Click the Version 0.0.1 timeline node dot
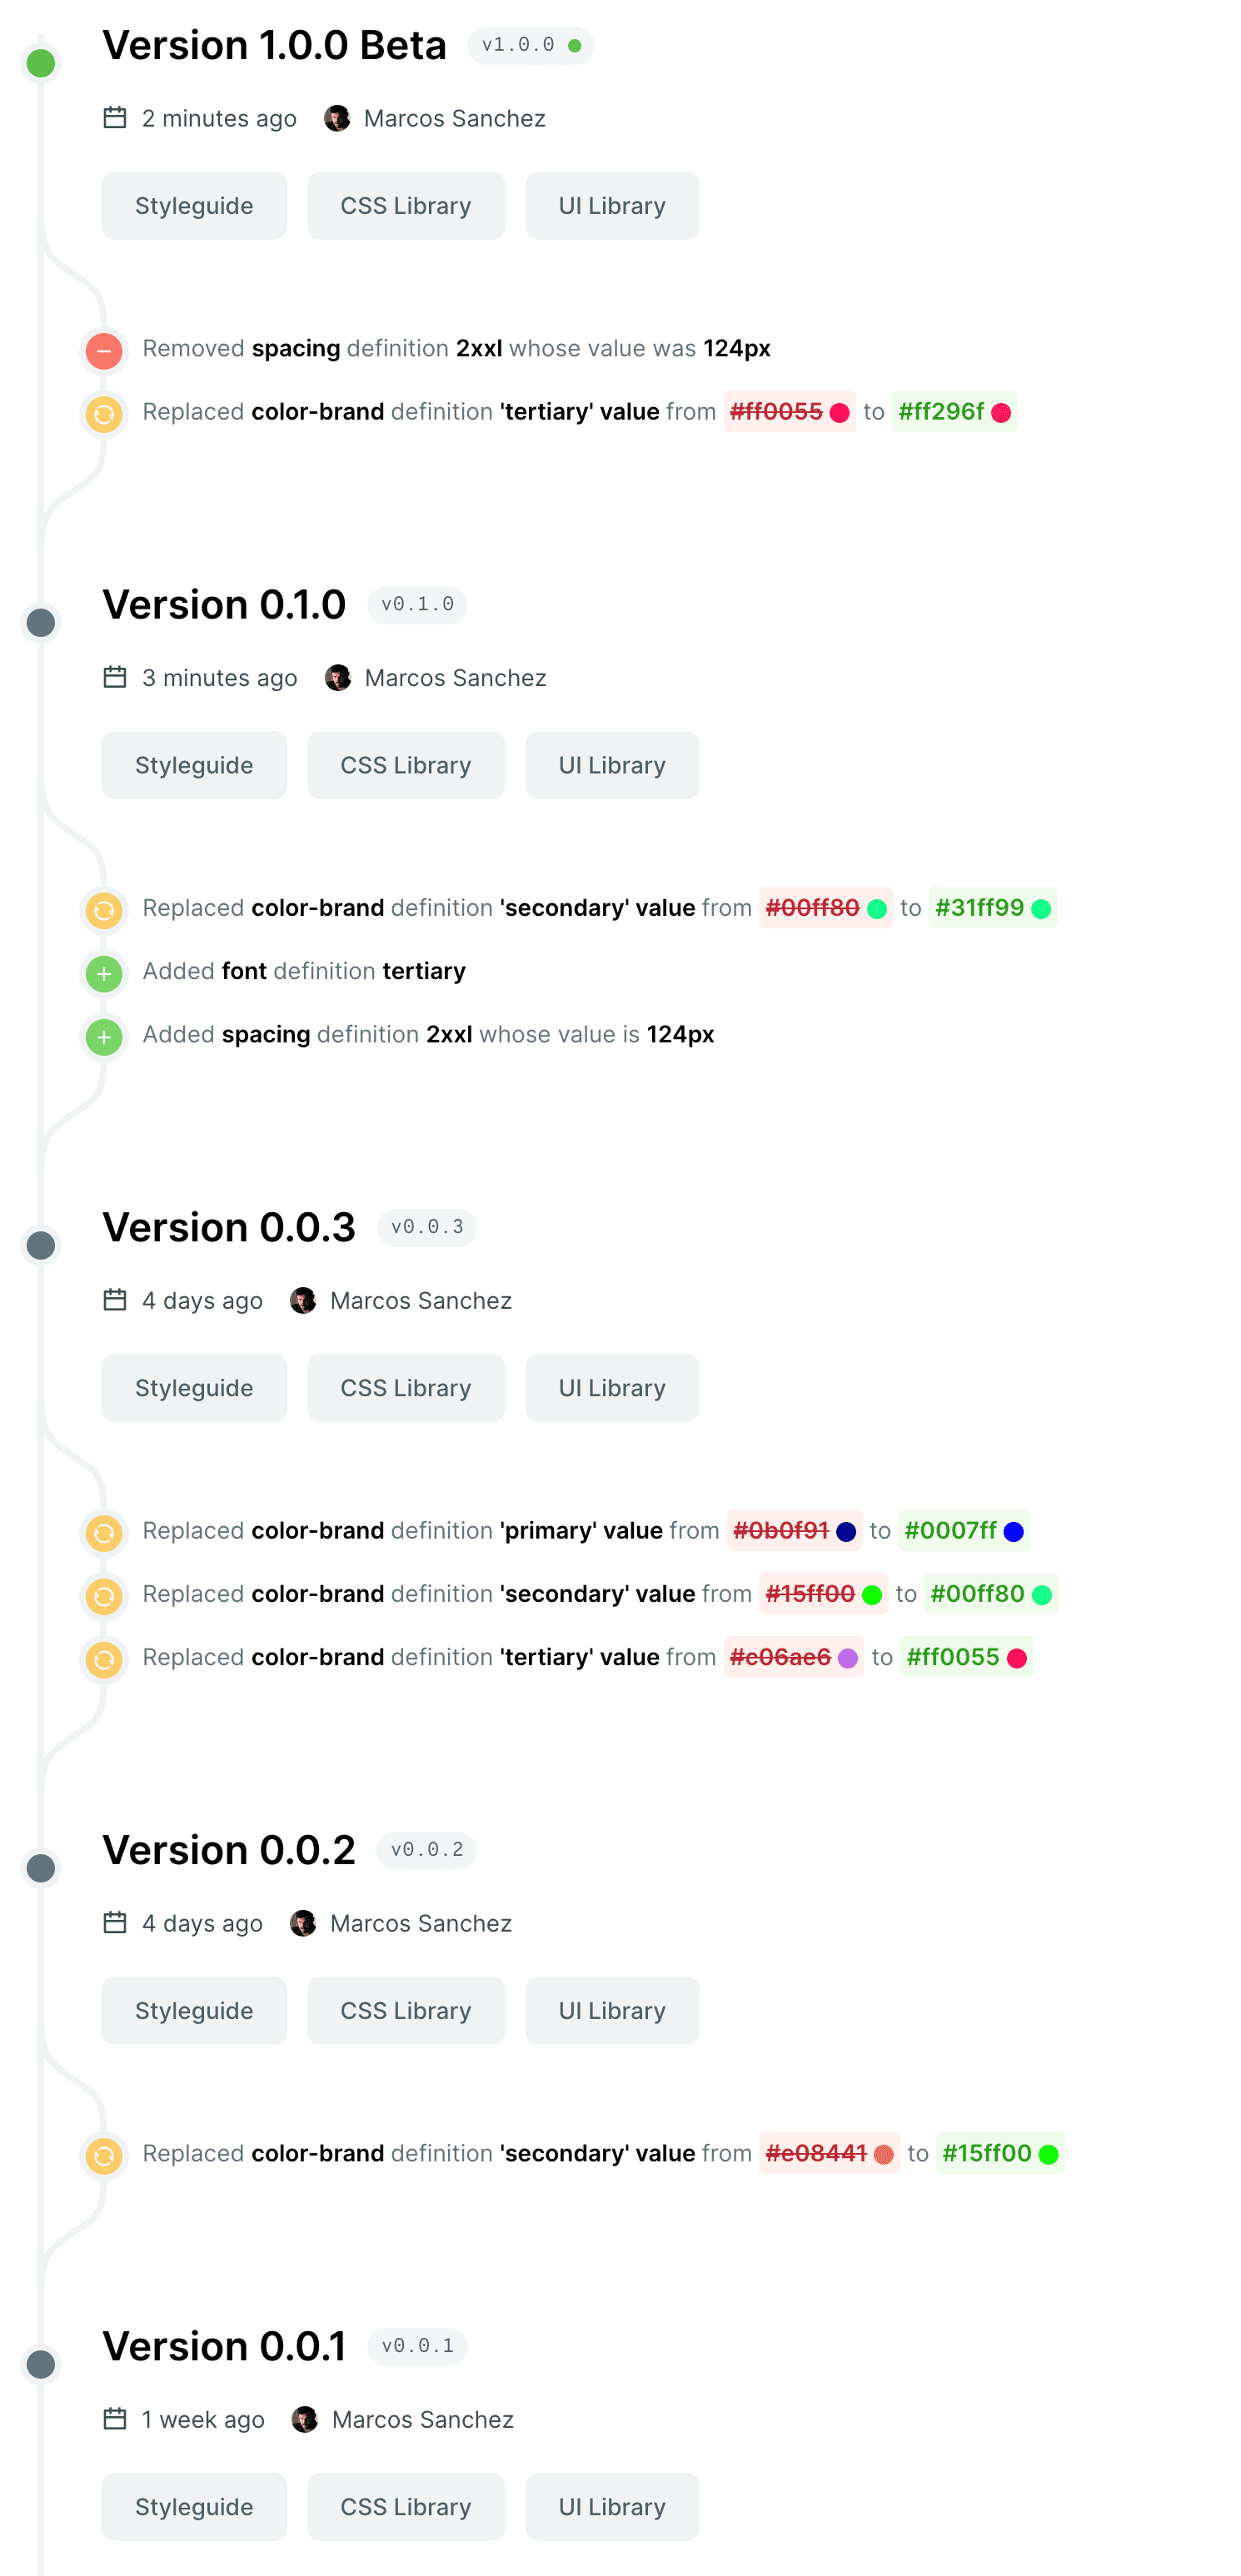This screenshot has height=2576, width=1241. 40,2363
